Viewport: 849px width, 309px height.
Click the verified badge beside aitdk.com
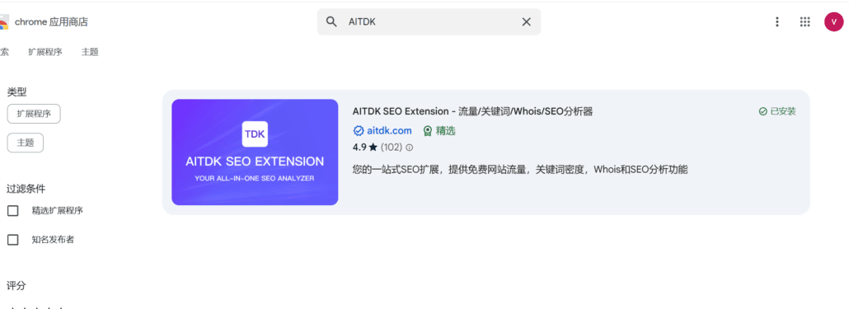(x=358, y=130)
